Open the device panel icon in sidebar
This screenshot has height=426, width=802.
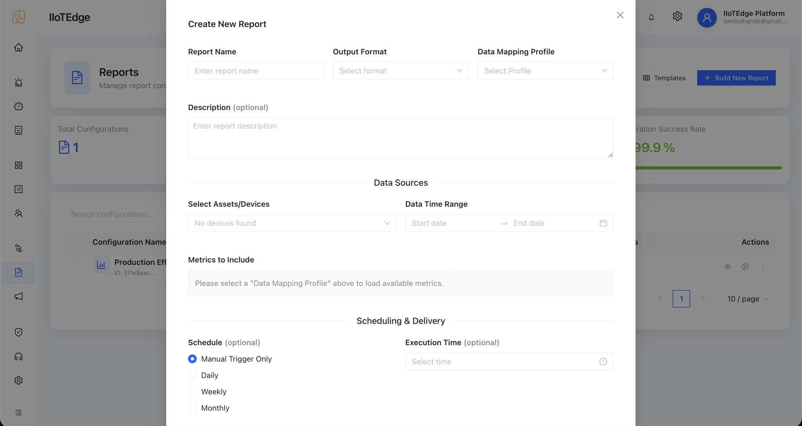18,130
